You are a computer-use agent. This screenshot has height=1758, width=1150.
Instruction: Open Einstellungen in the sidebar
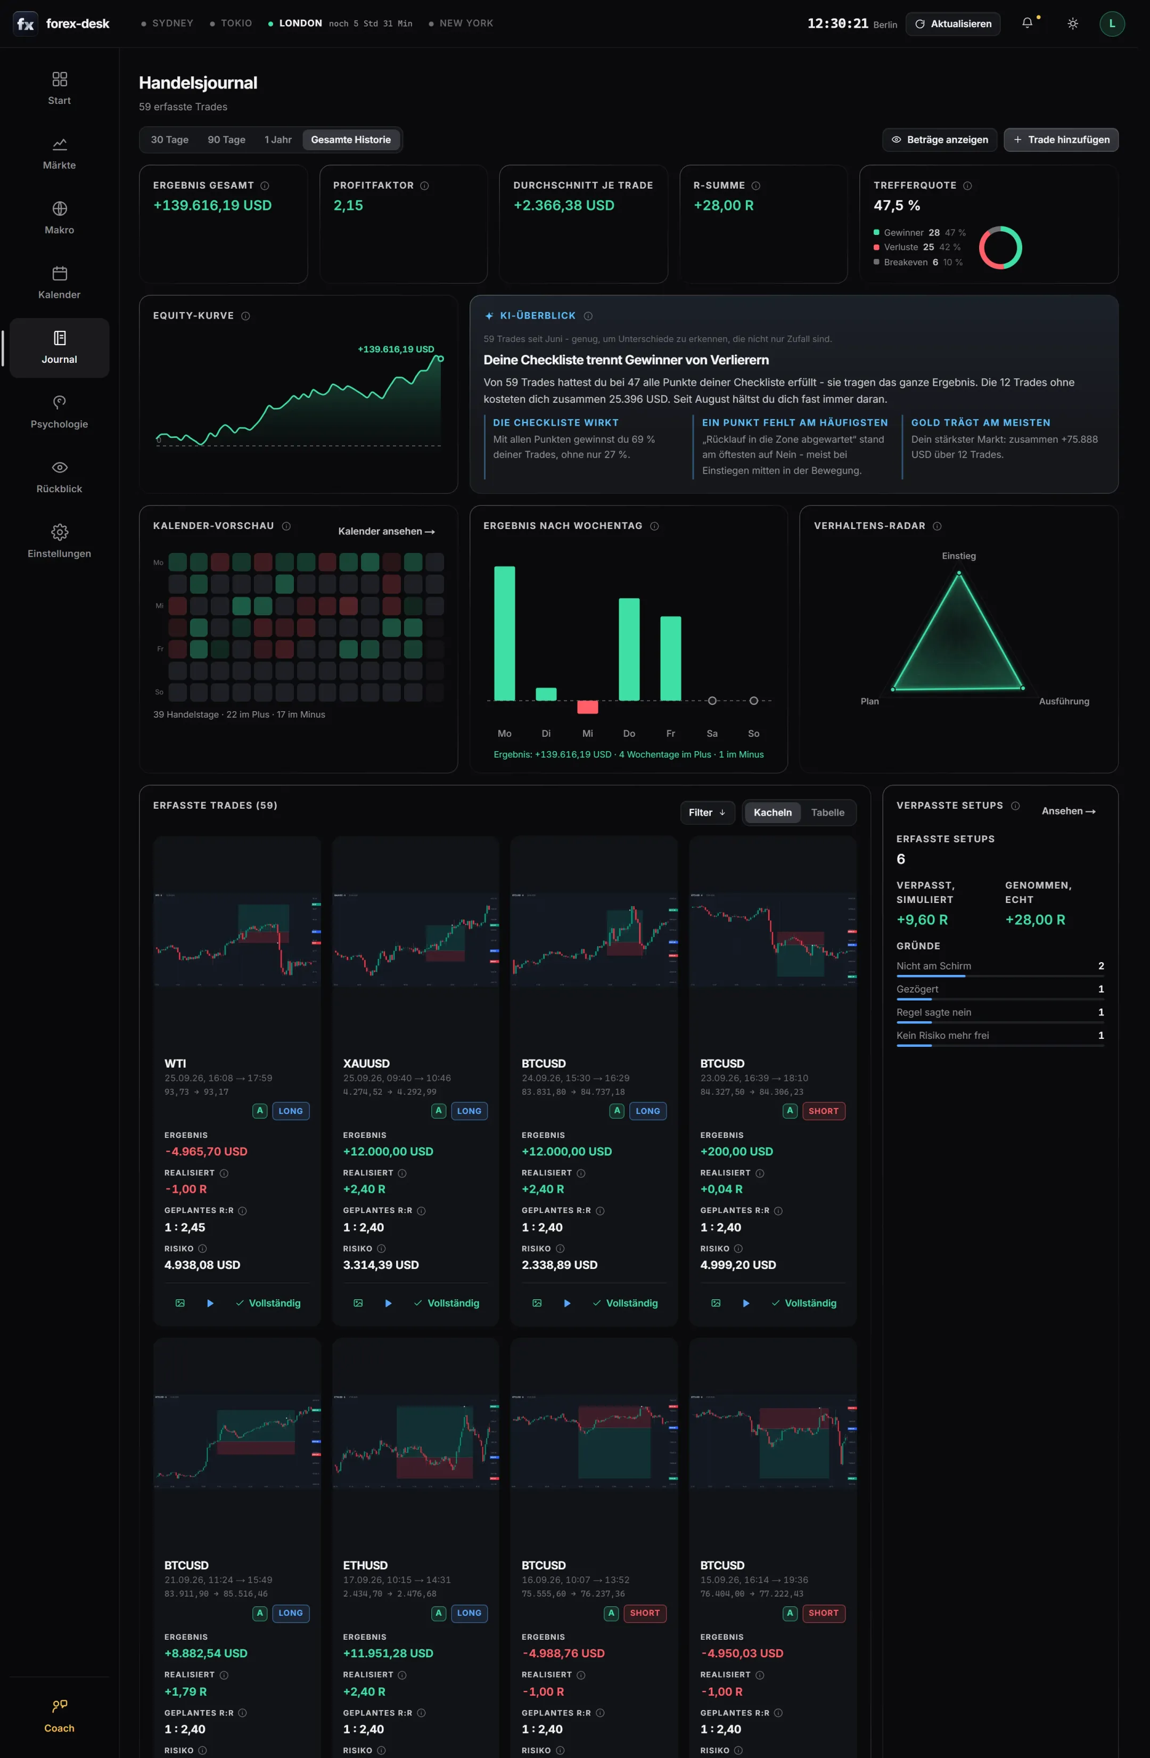(59, 541)
